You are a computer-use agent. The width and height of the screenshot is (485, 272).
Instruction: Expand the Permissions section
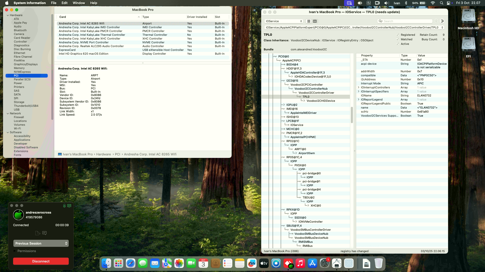(15, 251)
